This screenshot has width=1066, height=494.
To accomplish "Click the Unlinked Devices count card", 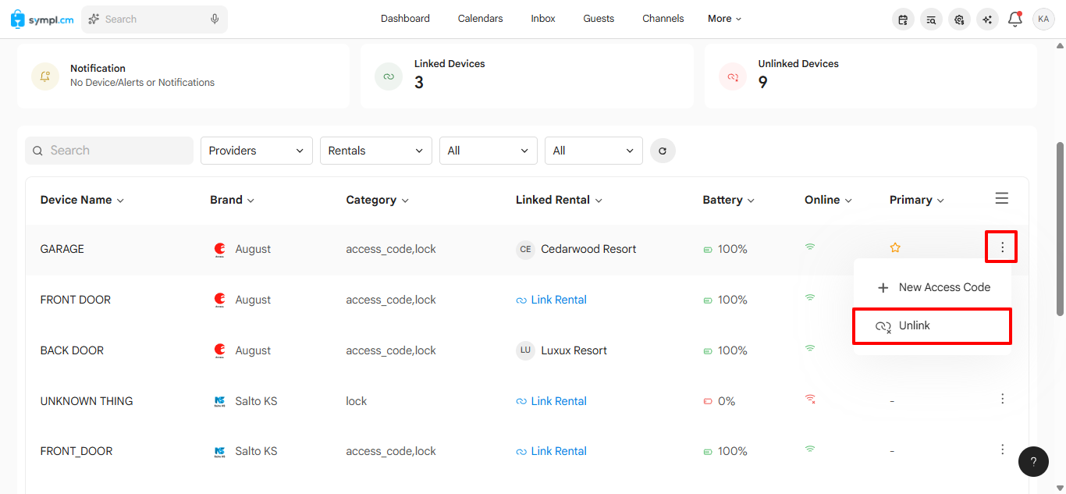I will (871, 76).
